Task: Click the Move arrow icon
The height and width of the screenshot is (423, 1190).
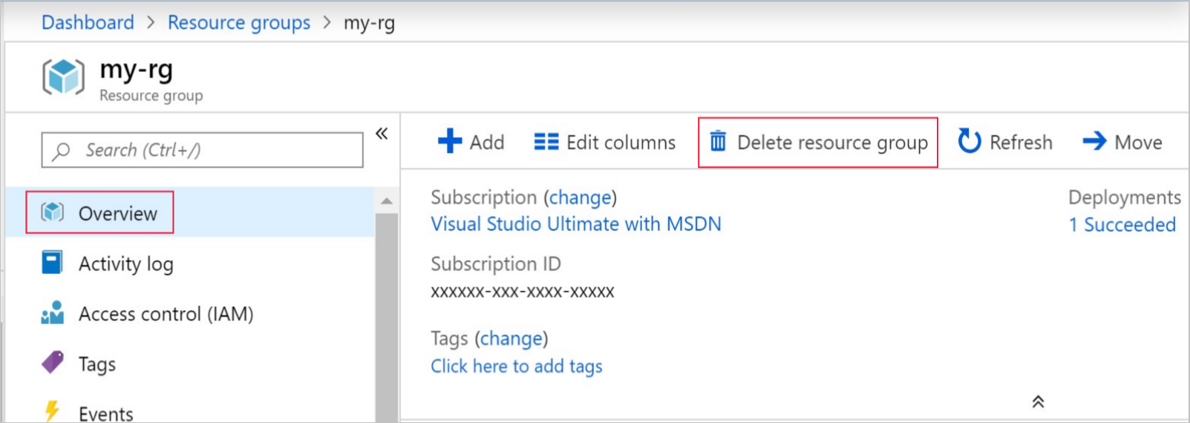Action: click(x=1094, y=141)
